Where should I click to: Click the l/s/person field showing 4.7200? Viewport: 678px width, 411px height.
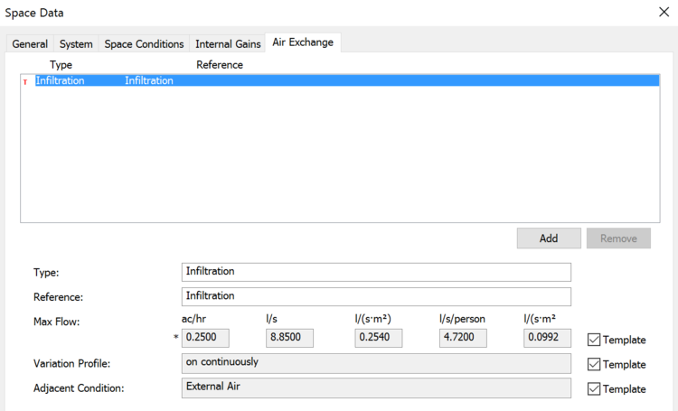coord(463,338)
